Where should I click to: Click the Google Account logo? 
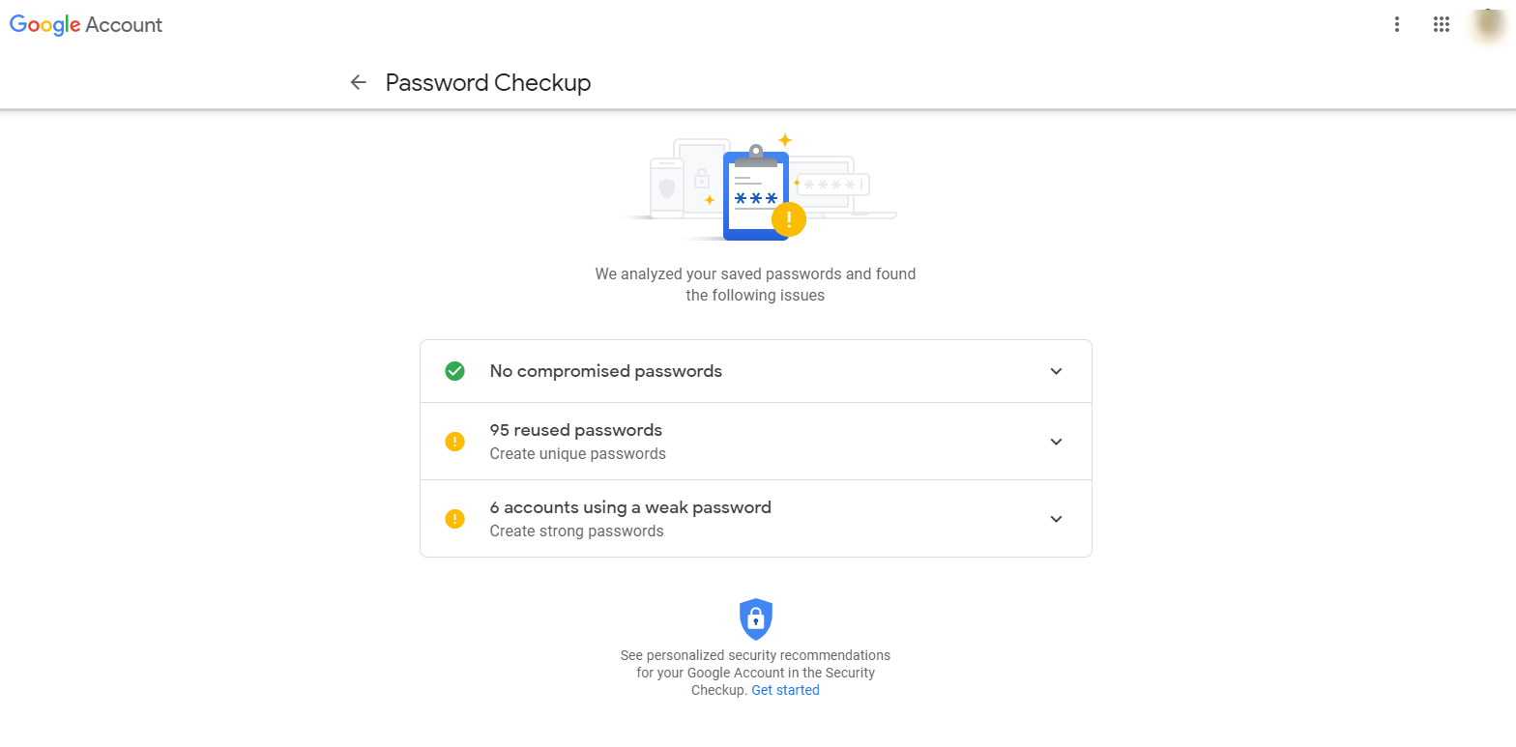pyautogui.click(x=86, y=25)
